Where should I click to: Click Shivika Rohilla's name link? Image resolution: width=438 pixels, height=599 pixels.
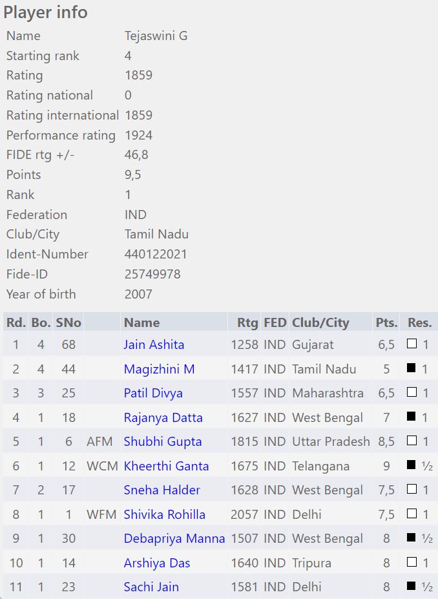(164, 514)
